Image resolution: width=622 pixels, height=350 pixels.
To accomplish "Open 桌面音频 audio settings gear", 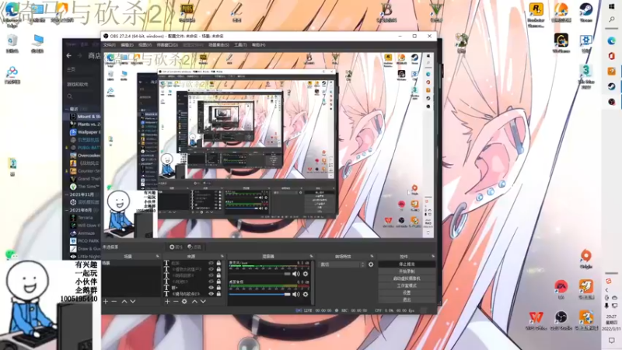I will (x=306, y=295).
